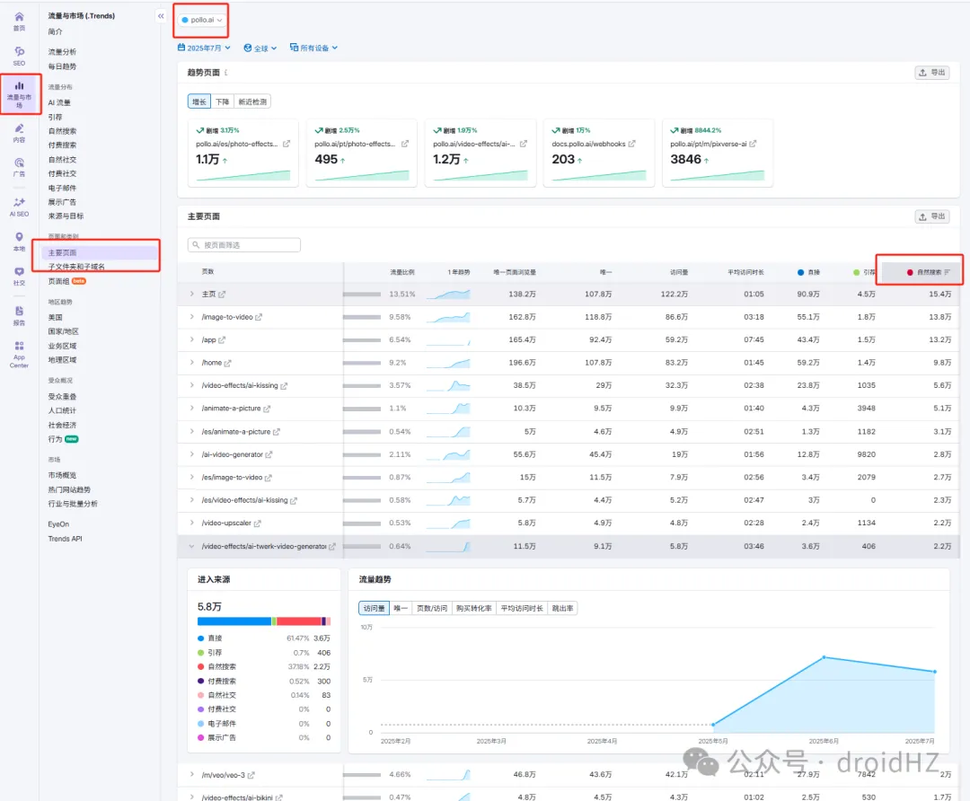Open the 报告 reports sidebar icon
This screenshot has height=801, width=970.
tap(19, 314)
